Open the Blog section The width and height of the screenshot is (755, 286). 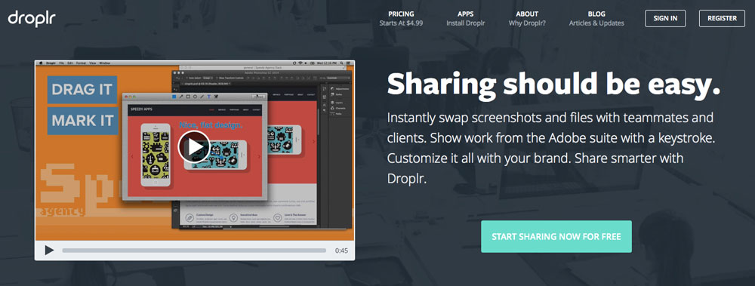[596, 18]
